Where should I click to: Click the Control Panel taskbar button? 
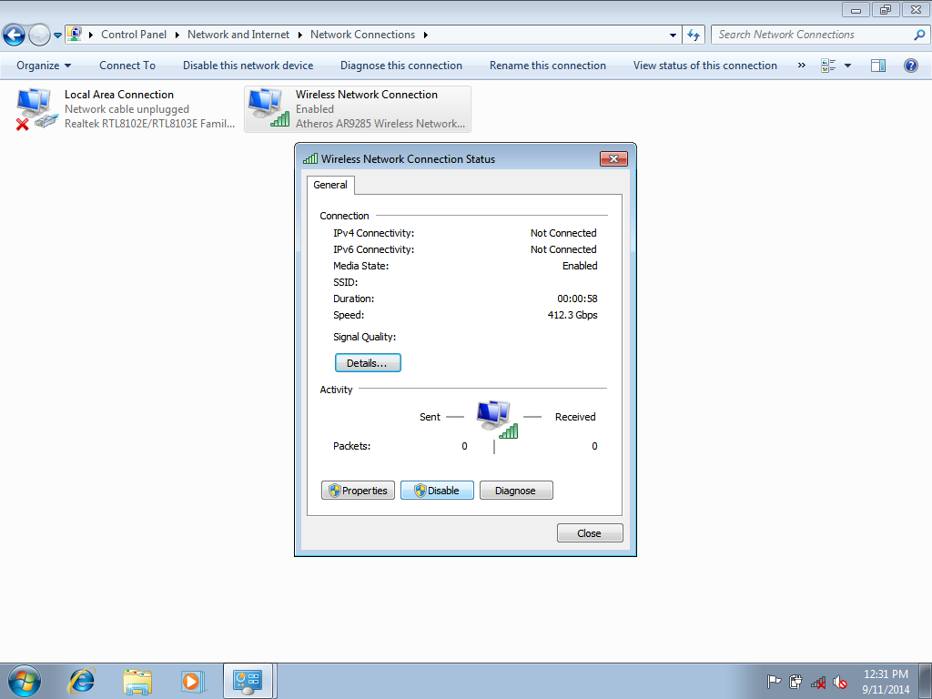[x=248, y=681]
